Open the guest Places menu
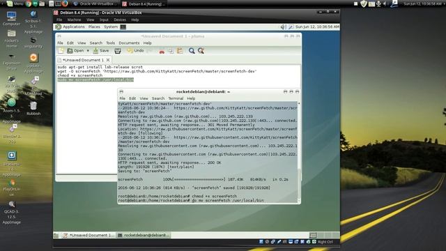The image size is (446, 251). (x=94, y=26)
